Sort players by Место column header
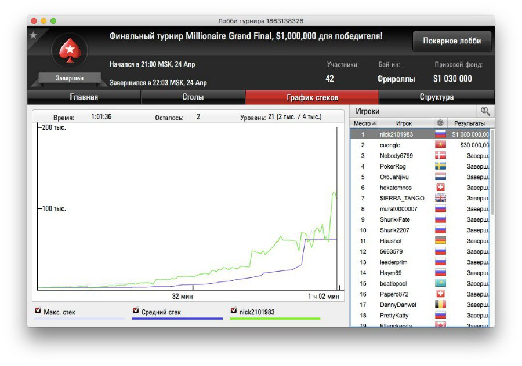Image resolution: width=522 pixels, height=366 pixels. pyautogui.click(x=365, y=123)
